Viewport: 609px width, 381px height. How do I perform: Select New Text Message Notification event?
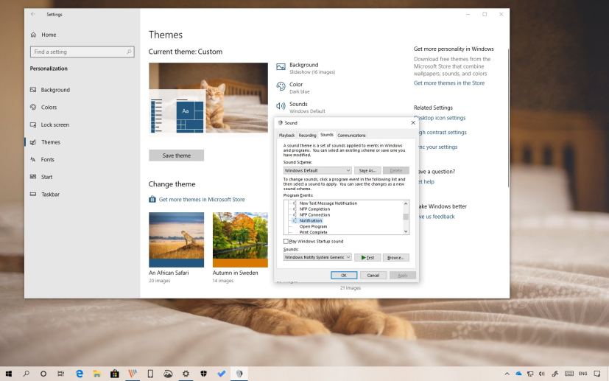tap(328, 203)
